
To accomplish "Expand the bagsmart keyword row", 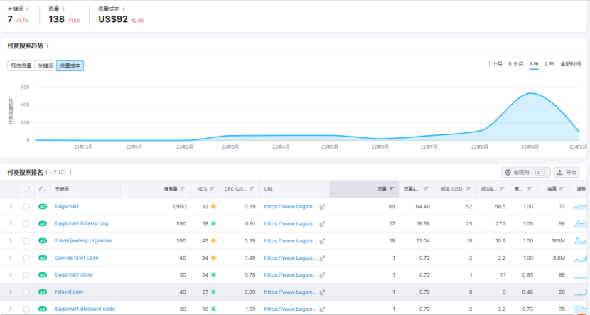I will pos(10,206).
